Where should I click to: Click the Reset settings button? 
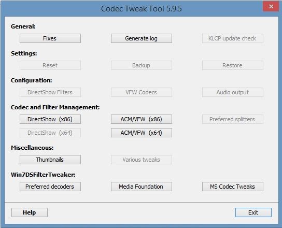point(50,65)
